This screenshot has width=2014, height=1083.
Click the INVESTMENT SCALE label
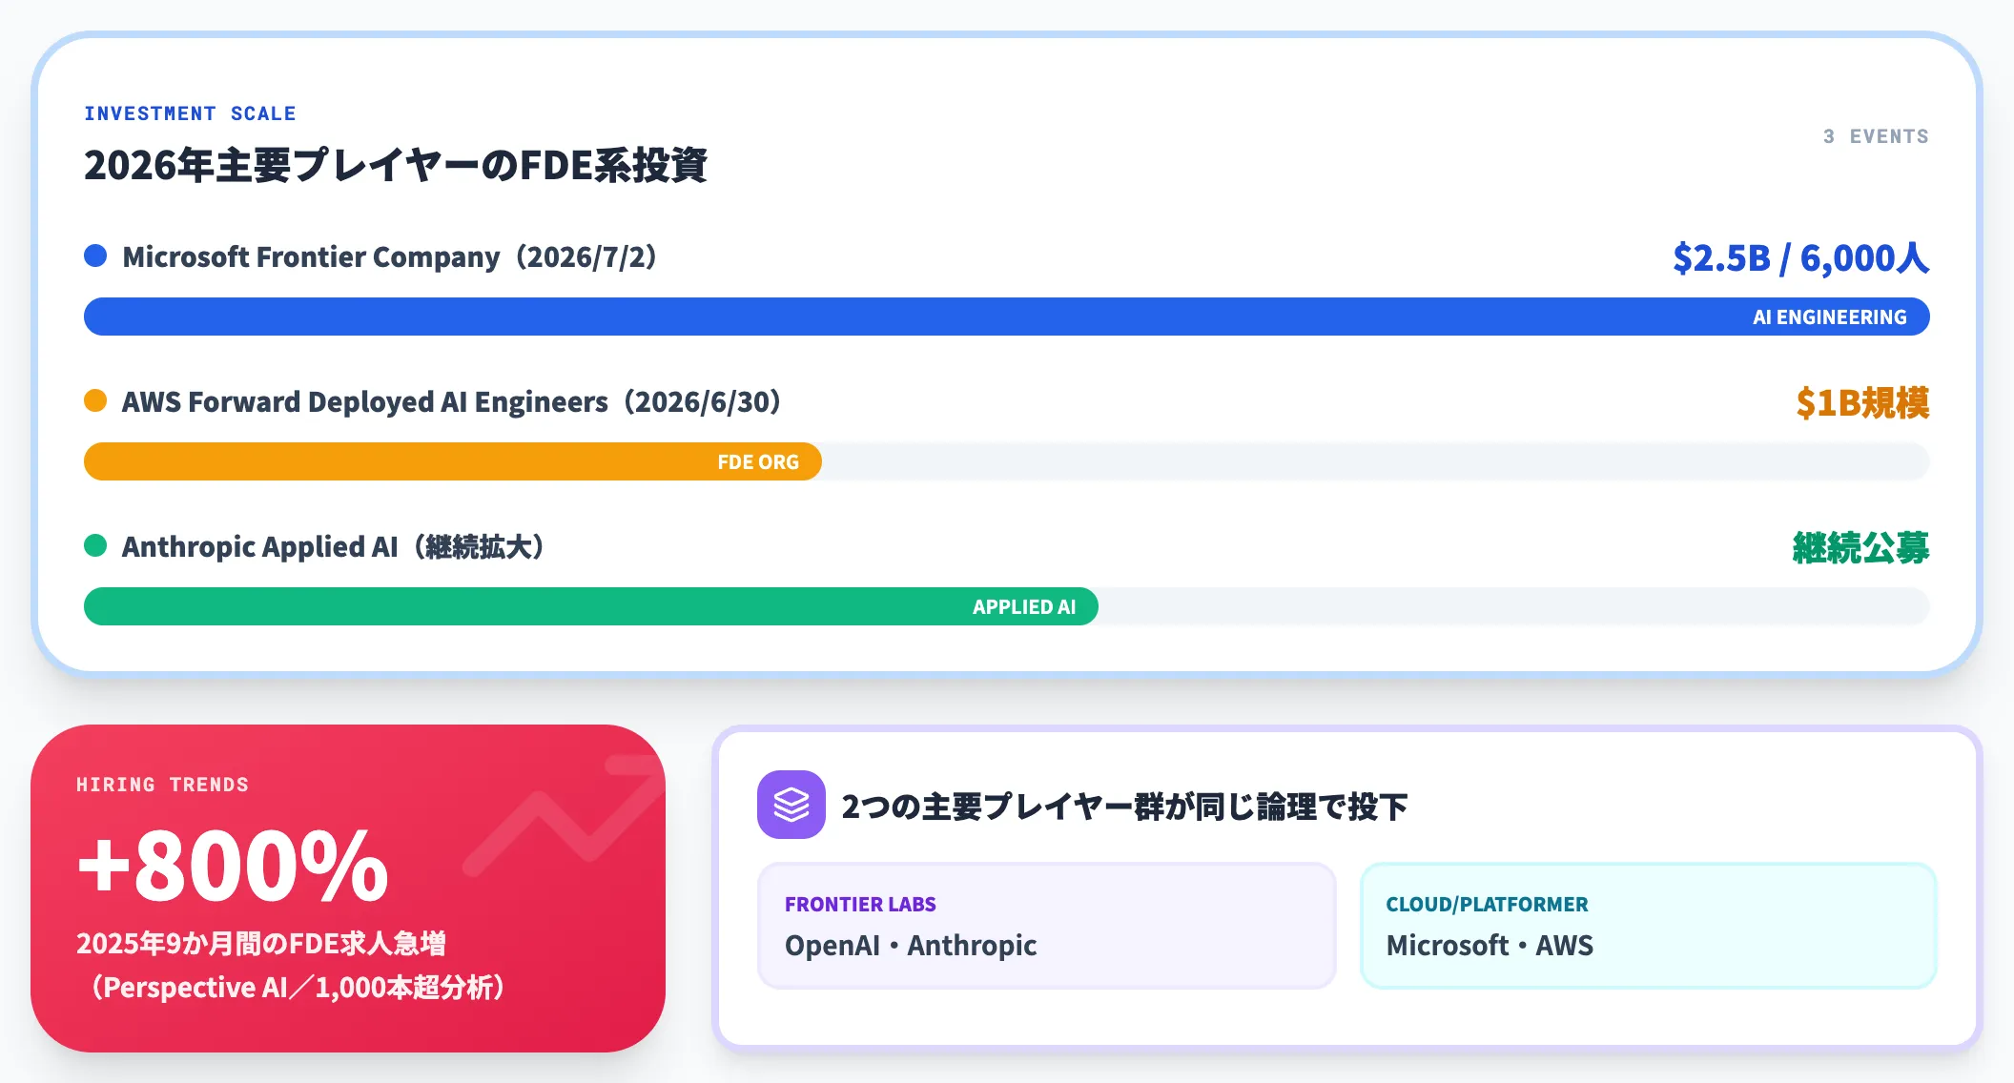[190, 113]
